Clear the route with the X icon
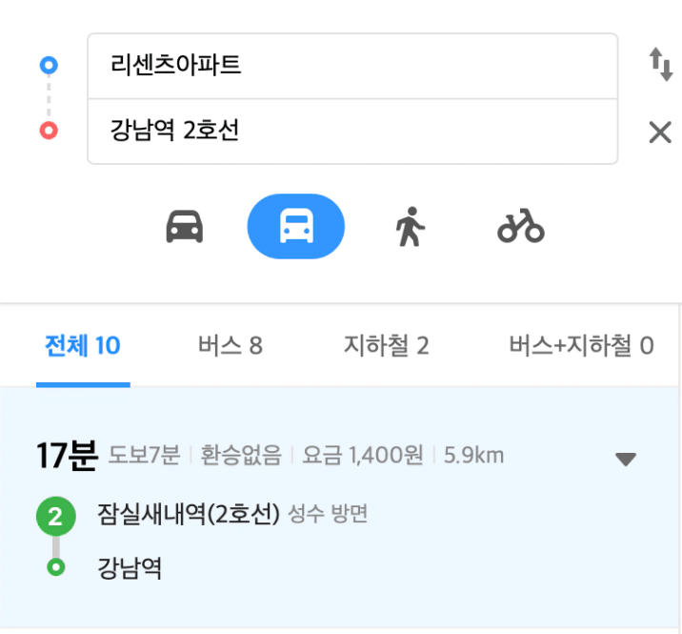682x634 pixels. click(660, 132)
